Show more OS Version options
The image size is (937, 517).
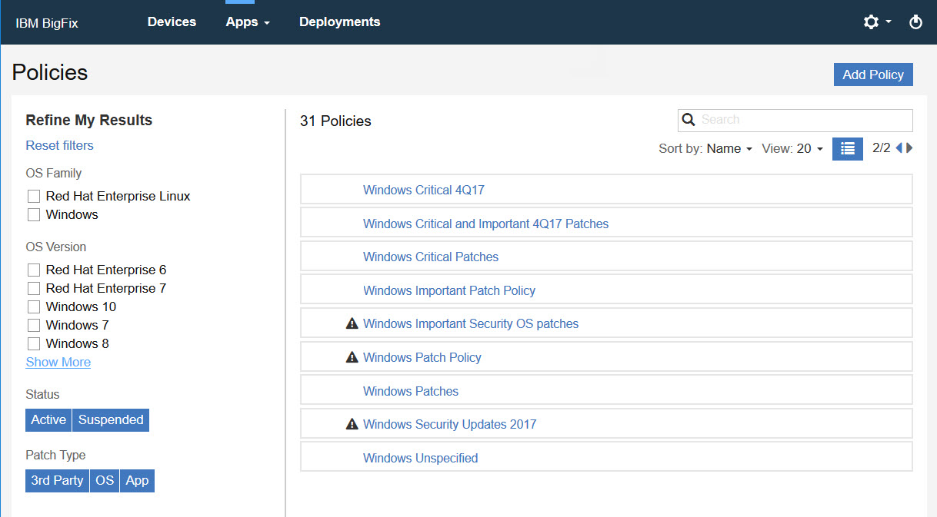[58, 363]
